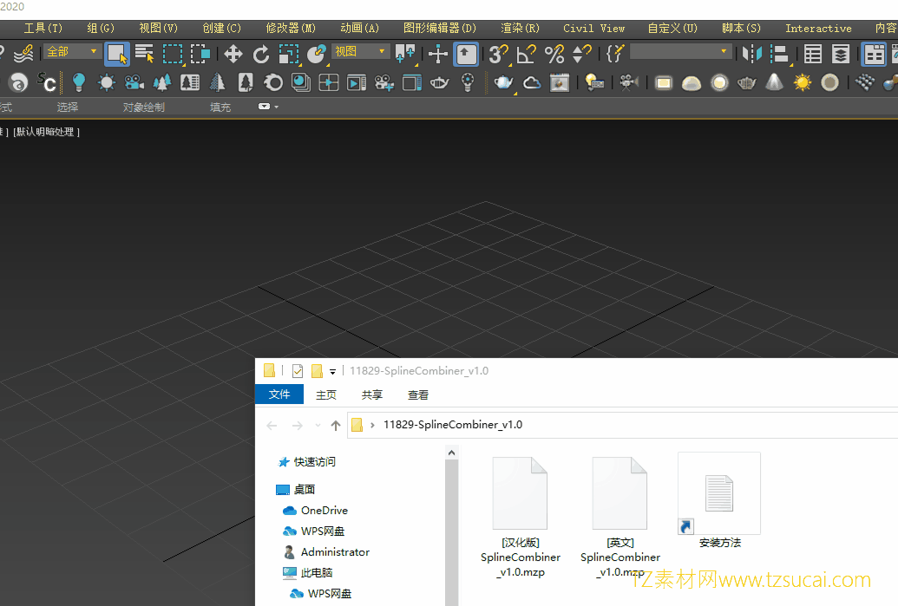
Task: Click the dome light icon
Action: tap(692, 82)
